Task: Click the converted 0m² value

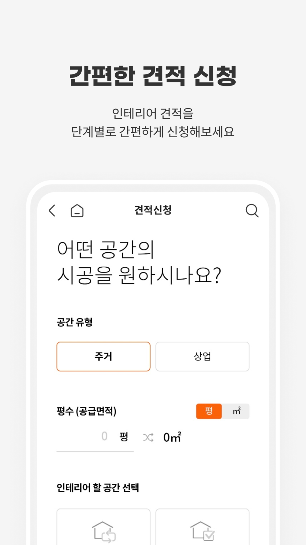Action: pos(172,437)
